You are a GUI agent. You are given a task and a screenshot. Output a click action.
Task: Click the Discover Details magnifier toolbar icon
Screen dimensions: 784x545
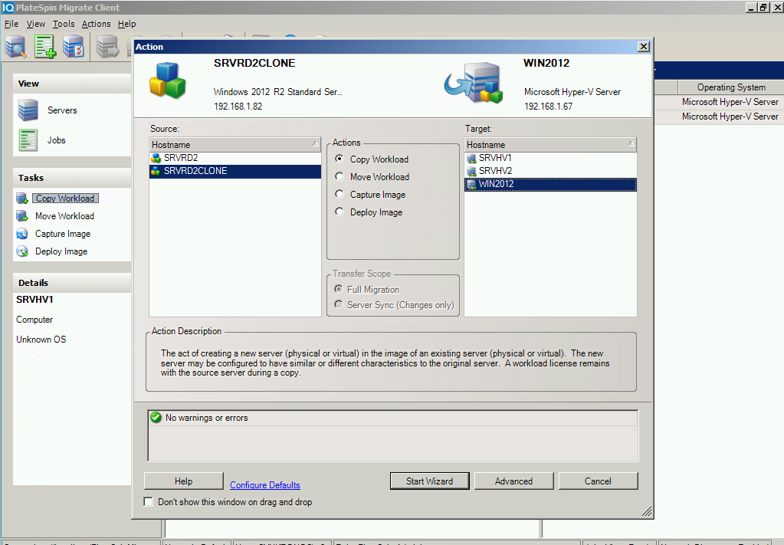pyautogui.click(x=15, y=47)
